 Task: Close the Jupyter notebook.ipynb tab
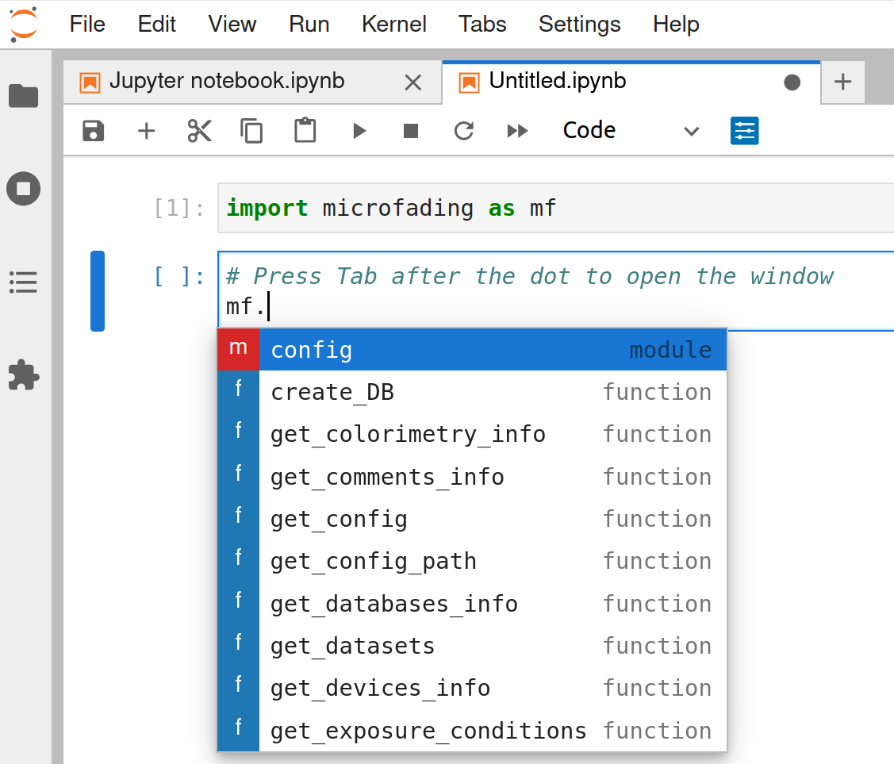pos(413,83)
